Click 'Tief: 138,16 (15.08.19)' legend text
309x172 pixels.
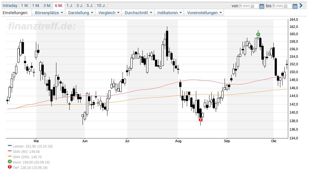click(30, 168)
